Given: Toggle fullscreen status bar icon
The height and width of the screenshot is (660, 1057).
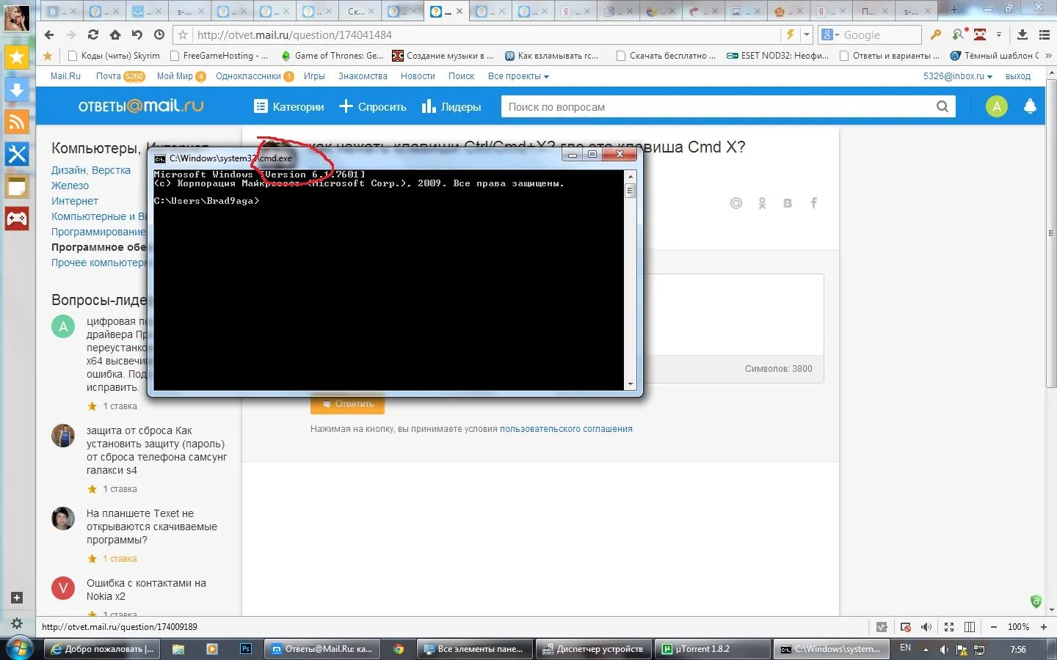Looking at the screenshot, I should click(949, 627).
